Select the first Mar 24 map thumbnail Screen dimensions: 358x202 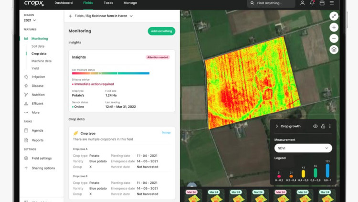(x=191, y=196)
